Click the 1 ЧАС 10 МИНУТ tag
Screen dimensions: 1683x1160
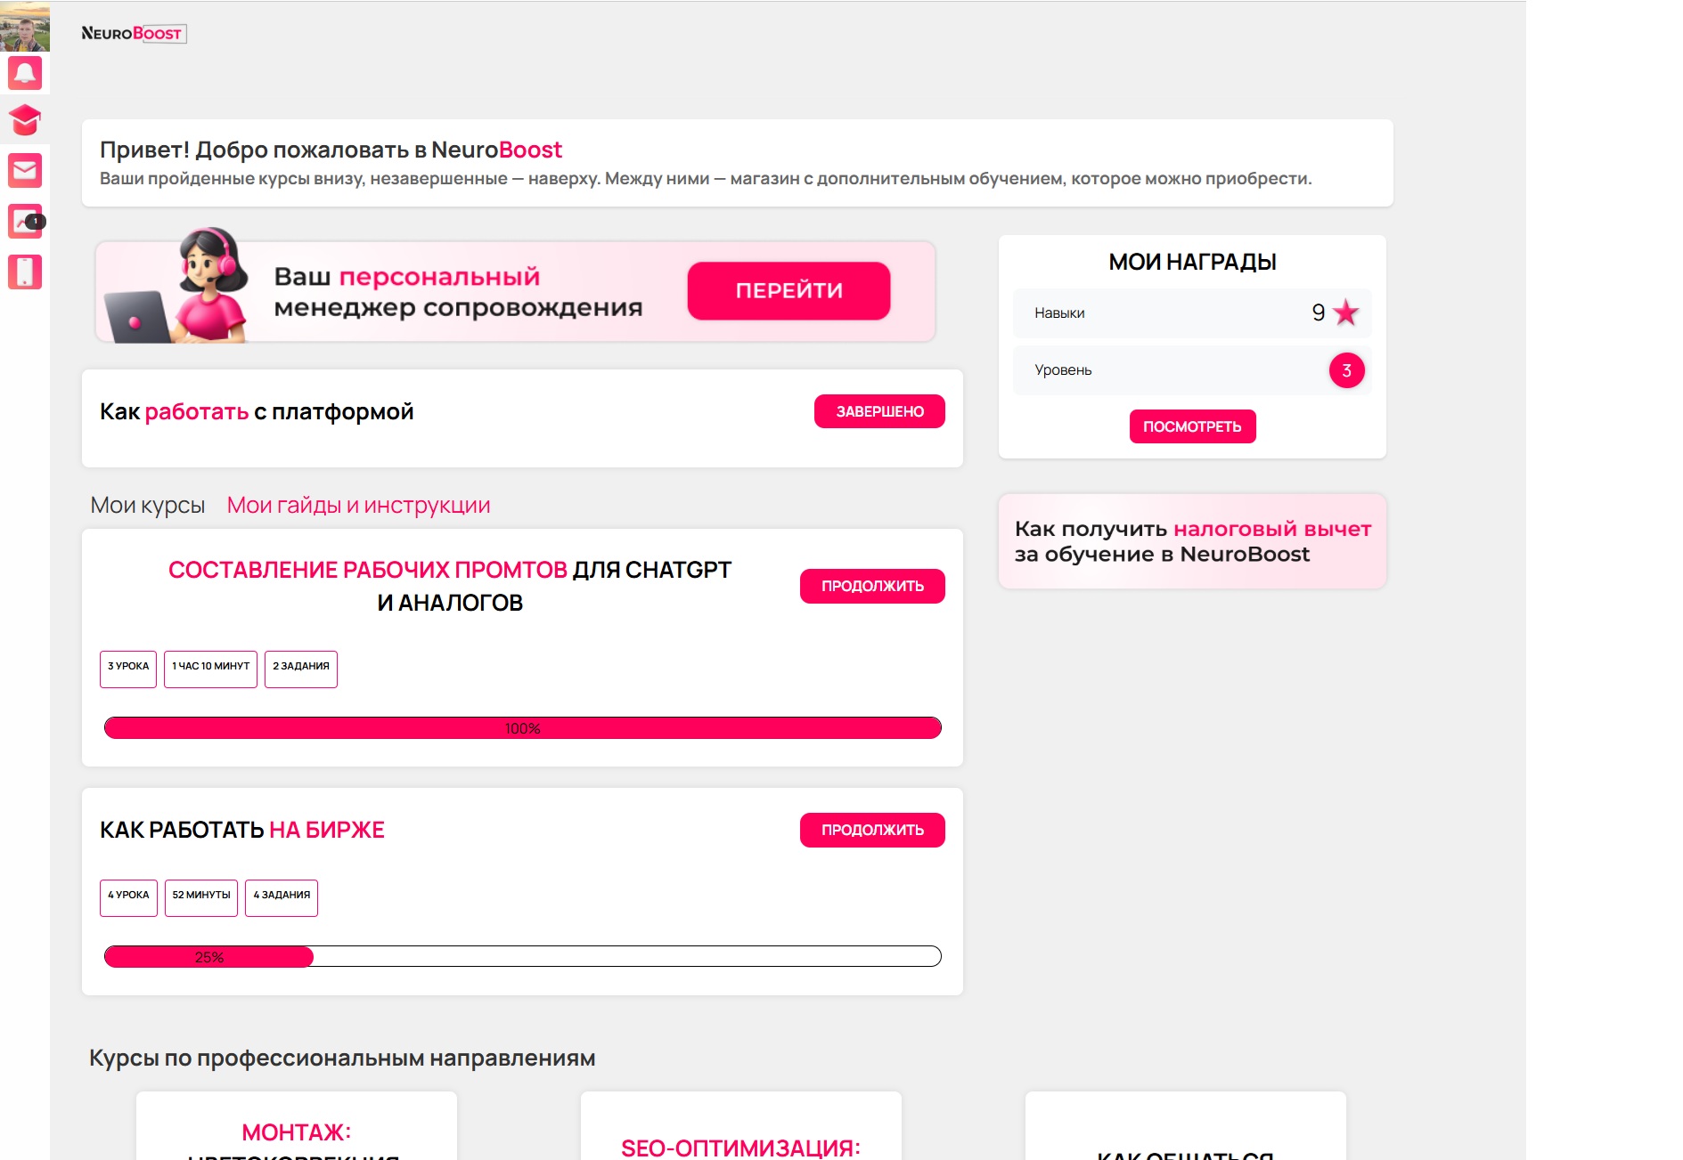pyautogui.click(x=211, y=669)
